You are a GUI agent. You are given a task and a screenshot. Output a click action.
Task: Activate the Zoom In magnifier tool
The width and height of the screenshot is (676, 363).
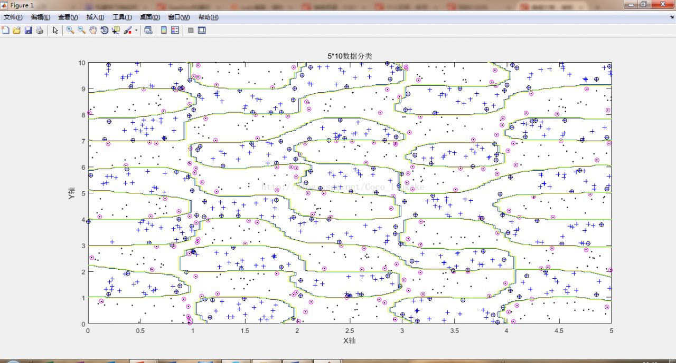pos(70,30)
